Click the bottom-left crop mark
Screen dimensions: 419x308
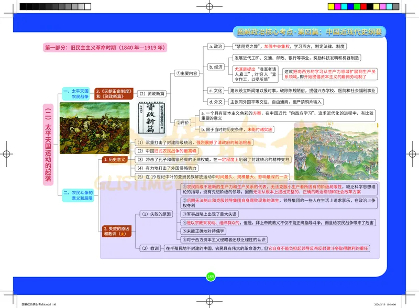click(x=13, y=295)
